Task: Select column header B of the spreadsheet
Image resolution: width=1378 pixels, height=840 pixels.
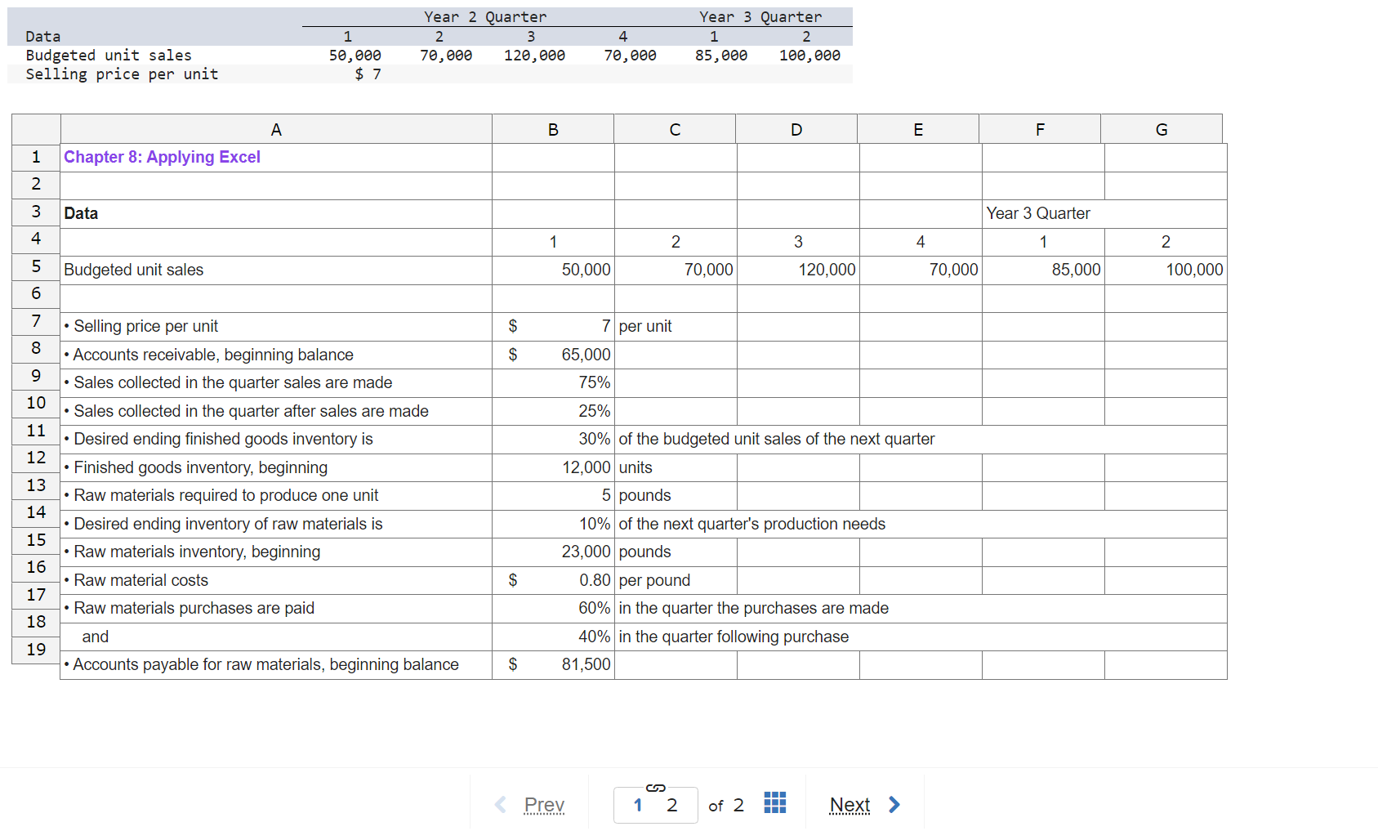Action: pyautogui.click(x=552, y=128)
